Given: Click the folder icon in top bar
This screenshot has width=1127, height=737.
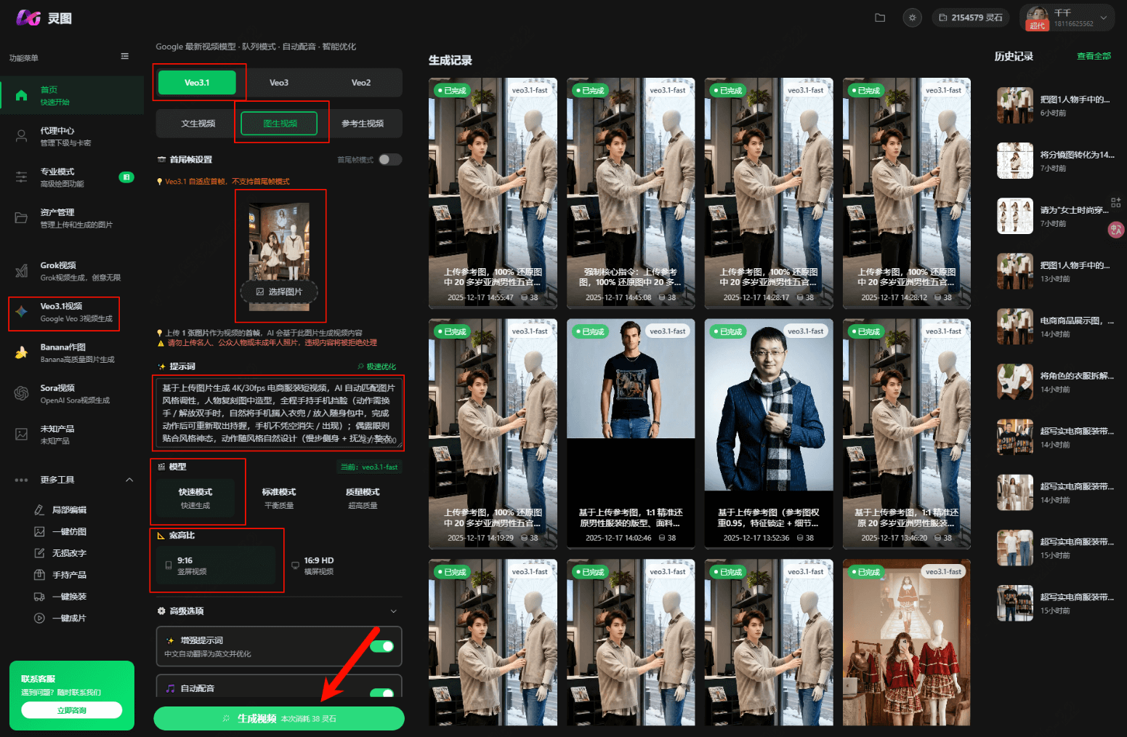Looking at the screenshot, I should 880,17.
